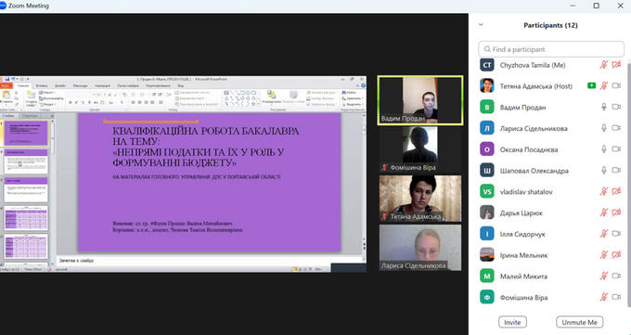Collapse the Participants panel with the chevron
This screenshot has width=631, height=335.
pyautogui.click(x=481, y=25)
